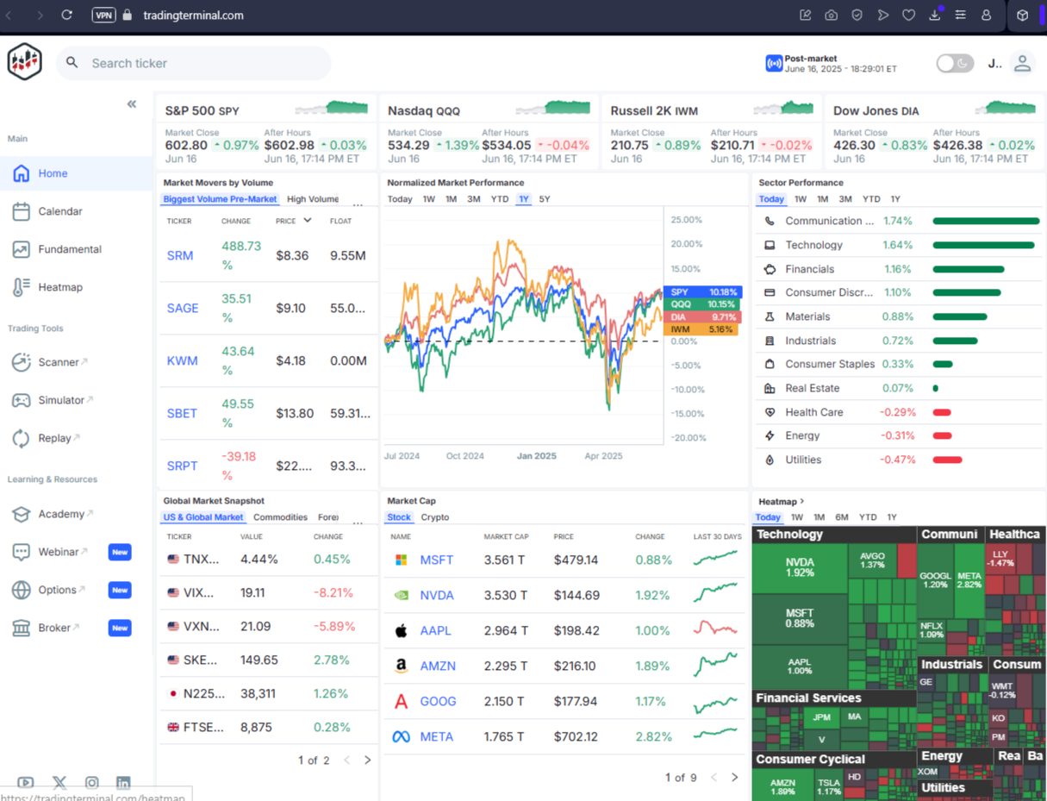The image size is (1047, 801).
Task: Click the Dow Jones DIA index card
Action: coord(933,131)
